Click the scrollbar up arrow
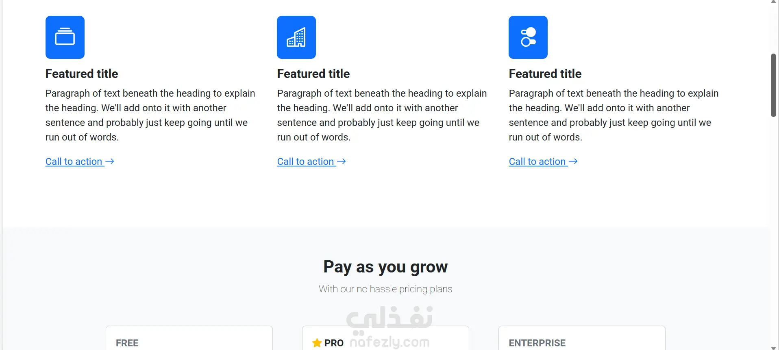This screenshot has height=350, width=779. (x=773, y=2)
